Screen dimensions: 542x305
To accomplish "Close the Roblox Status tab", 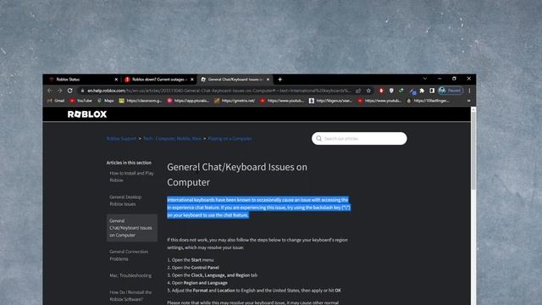I will [116, 80].
